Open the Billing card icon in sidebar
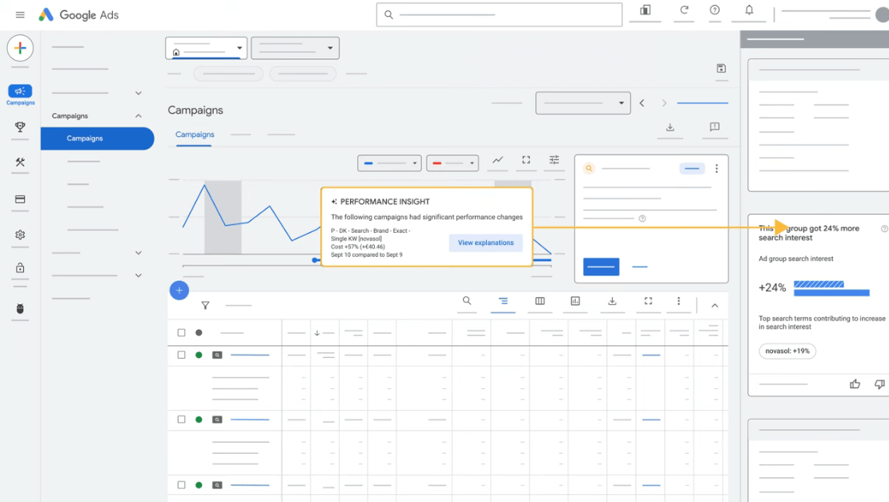The image size is (889, 502). point(20,199)
